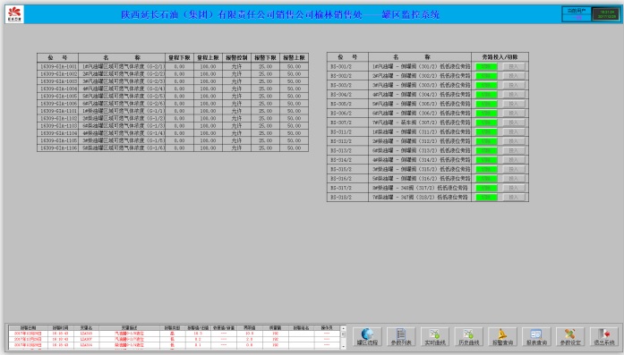The image size is (624, 355).
Task: Click the 报警上限 value for 16309-GIA-1106
Action: coord(294,148)
